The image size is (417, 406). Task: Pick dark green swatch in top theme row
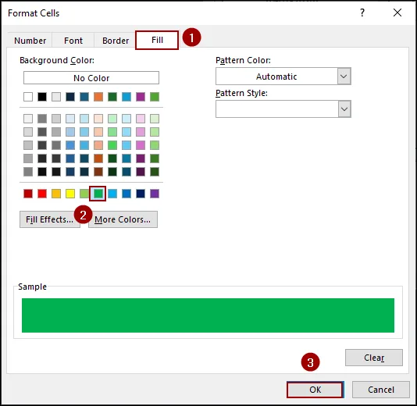(x=112, y=97)
